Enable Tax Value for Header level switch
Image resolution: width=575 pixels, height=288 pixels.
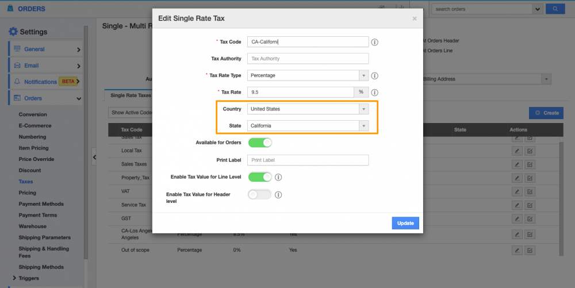pos(259,195)
